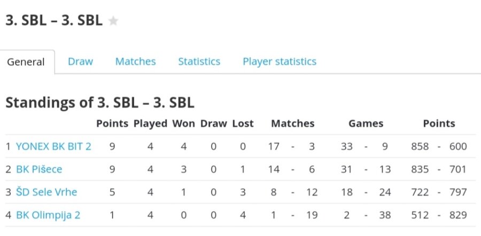Open the Player statistics tab
Screen dimensions: 481x236
pos(280,61)
